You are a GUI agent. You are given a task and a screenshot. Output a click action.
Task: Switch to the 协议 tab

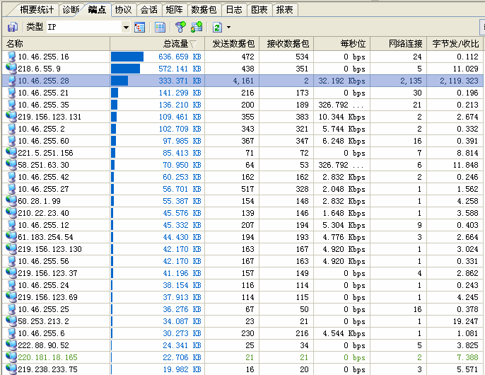pyautogui.click(x=123, y=10)
